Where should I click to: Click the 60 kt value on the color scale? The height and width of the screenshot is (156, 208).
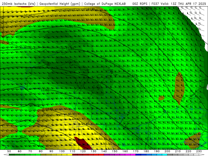pos(19,151)
